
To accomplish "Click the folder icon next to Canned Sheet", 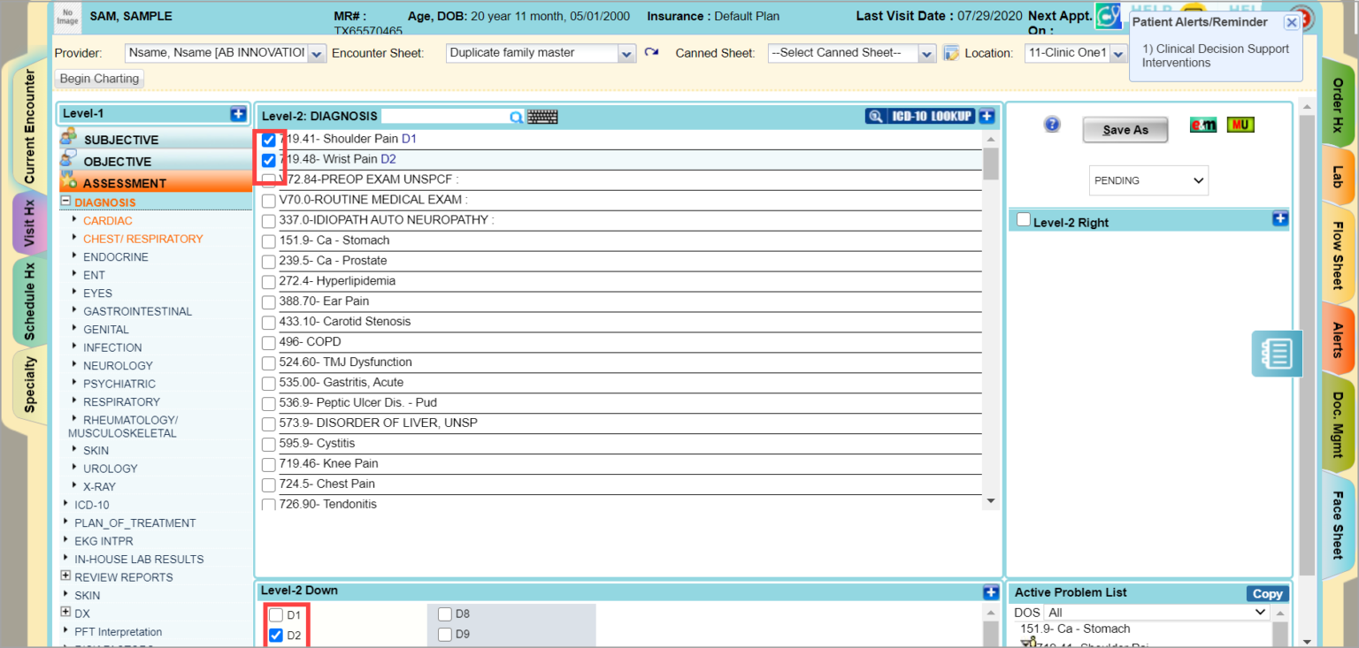I will click(x=950, y=52).
